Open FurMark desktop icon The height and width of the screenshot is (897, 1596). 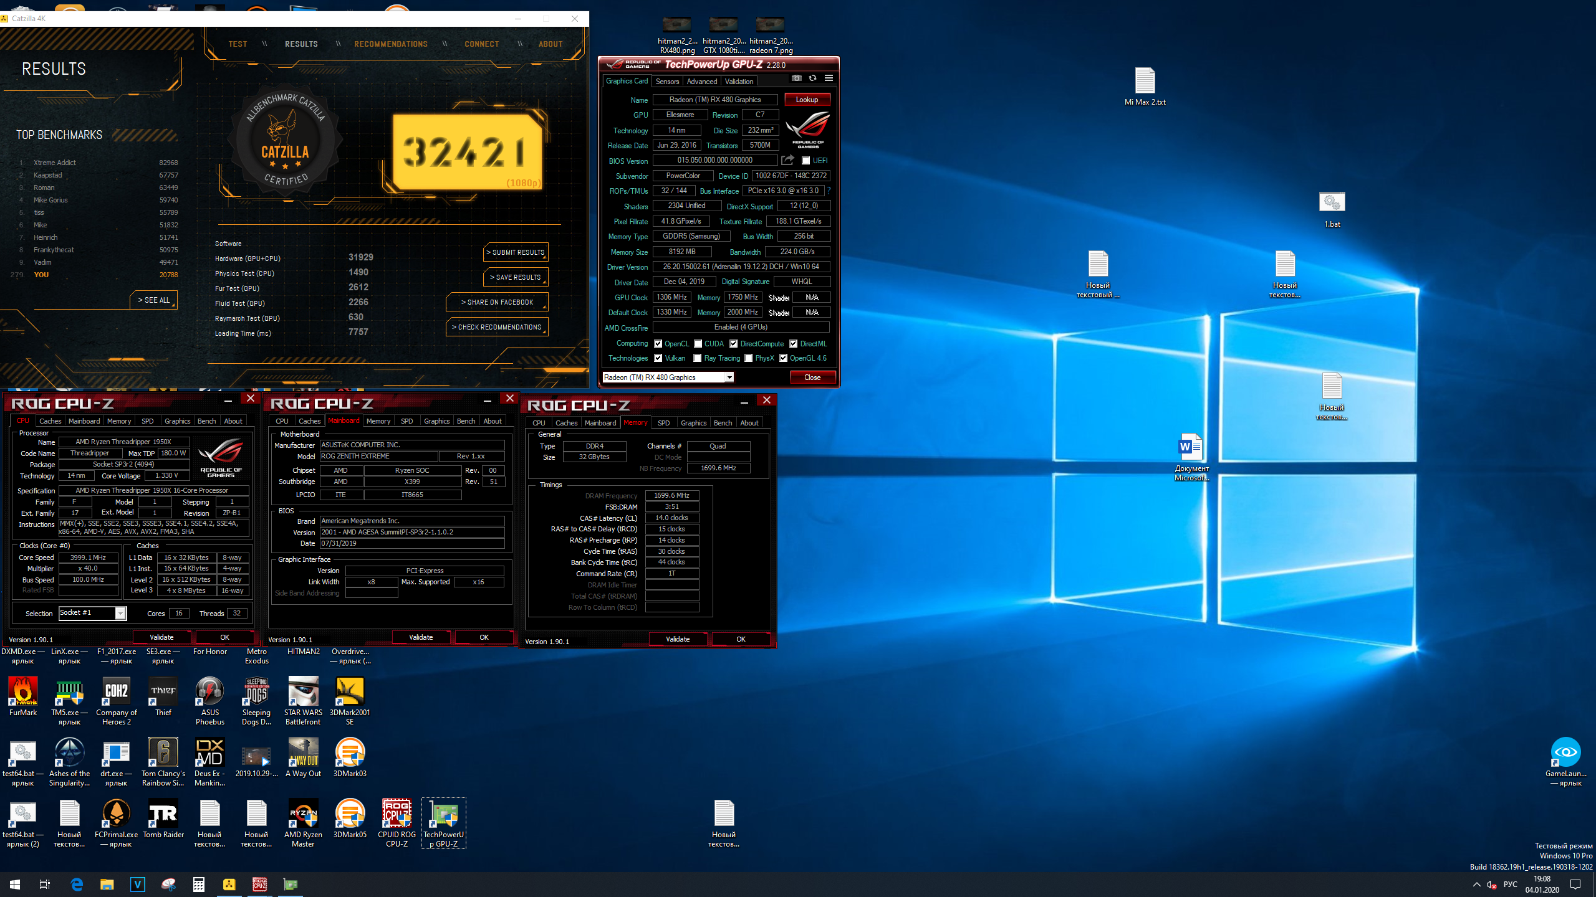click(23, 697)
